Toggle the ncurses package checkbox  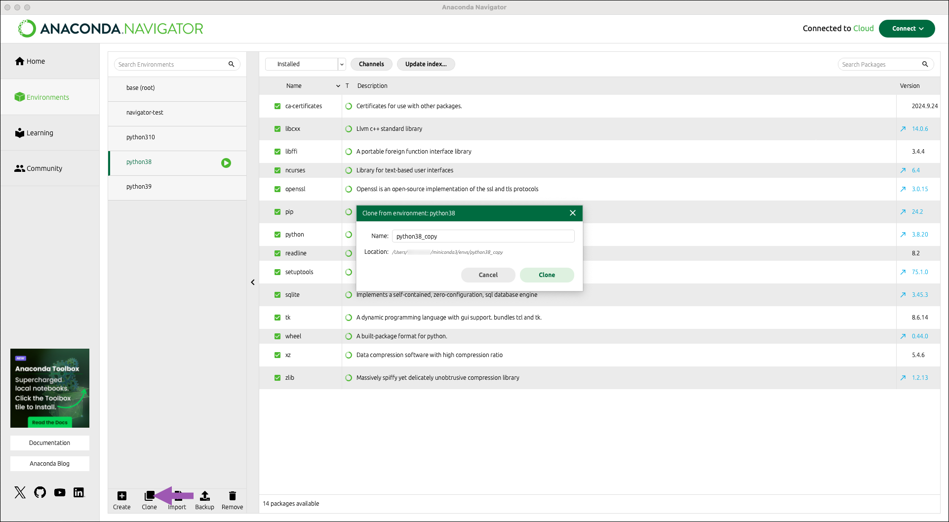[x=277, y=170]
